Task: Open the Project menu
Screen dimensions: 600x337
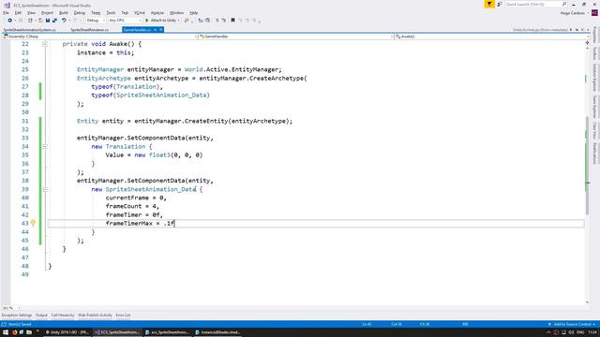Action: coord(48,13)
